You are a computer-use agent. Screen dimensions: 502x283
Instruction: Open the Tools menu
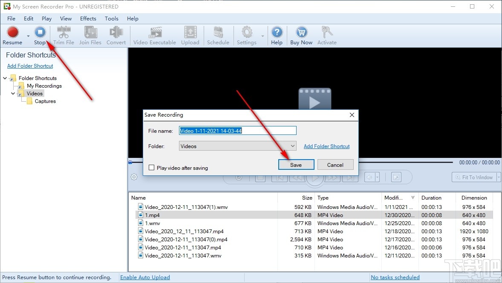tap(111, 18)
